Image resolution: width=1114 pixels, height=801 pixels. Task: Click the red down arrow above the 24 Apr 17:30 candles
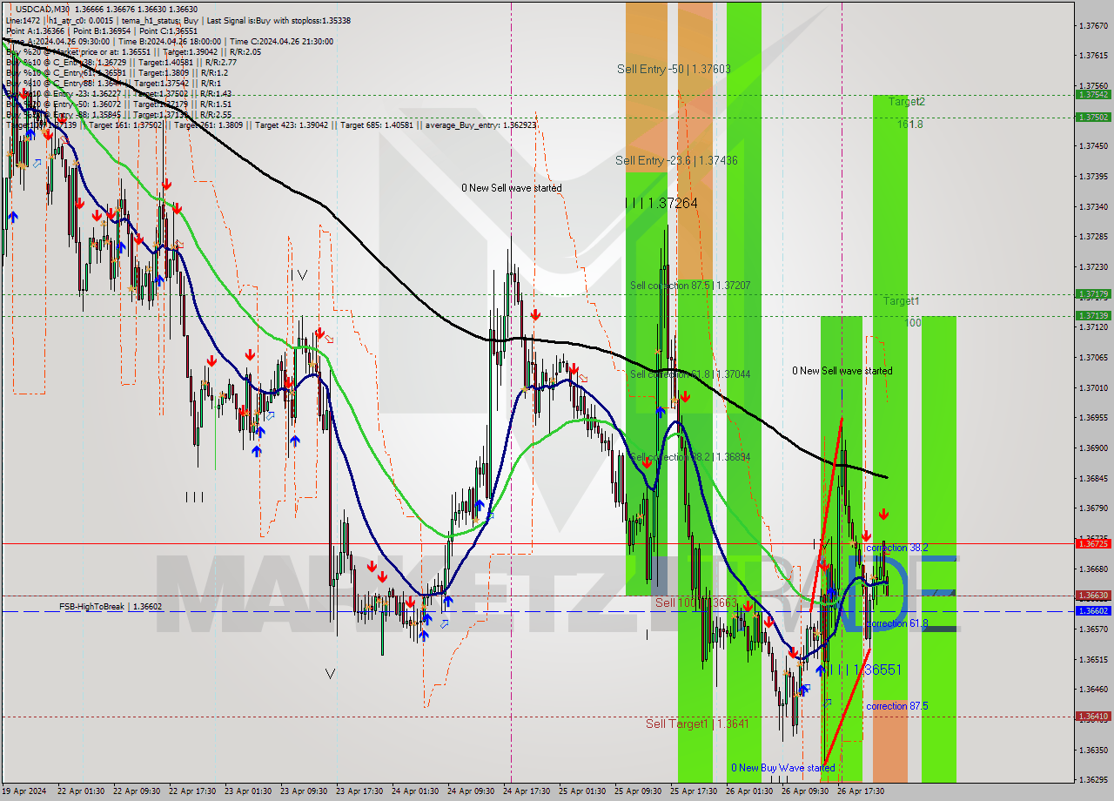point(535,315)
